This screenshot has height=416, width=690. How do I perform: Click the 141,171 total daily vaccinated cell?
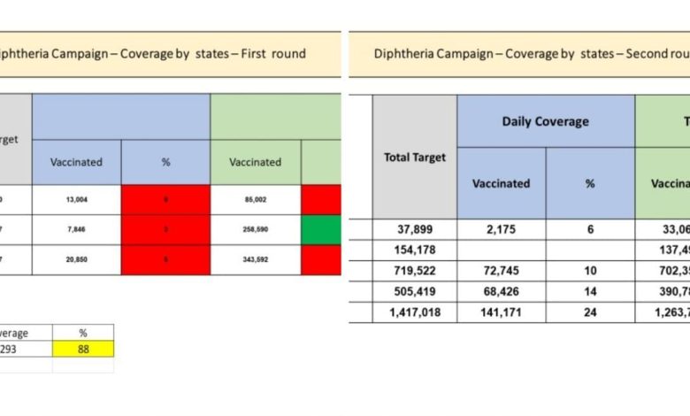[x=502, y=312]
